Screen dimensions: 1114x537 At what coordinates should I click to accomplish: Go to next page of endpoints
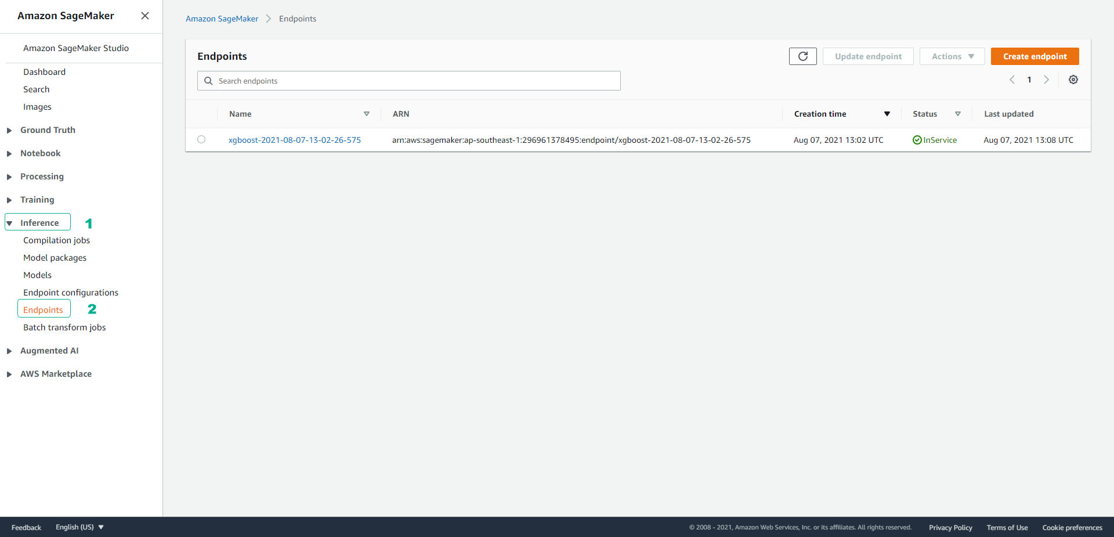(1047, 80)
